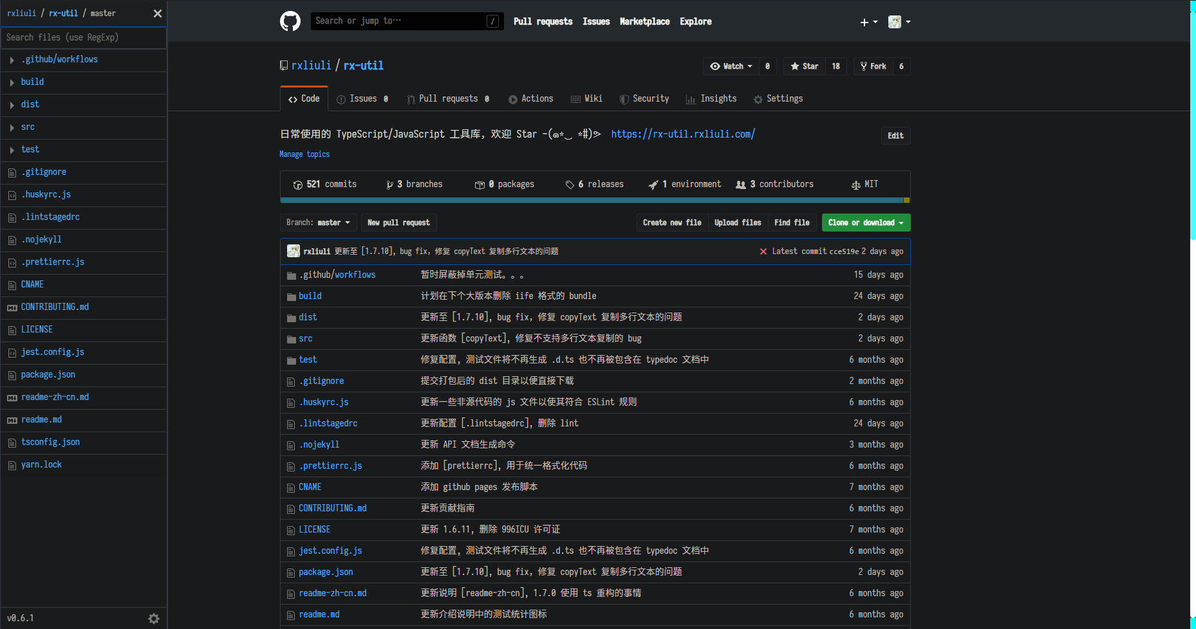Click the tag icon beside 6 releases
Image resolution: width=1196 pixels, height=629 pixels.
pos(570,185)
